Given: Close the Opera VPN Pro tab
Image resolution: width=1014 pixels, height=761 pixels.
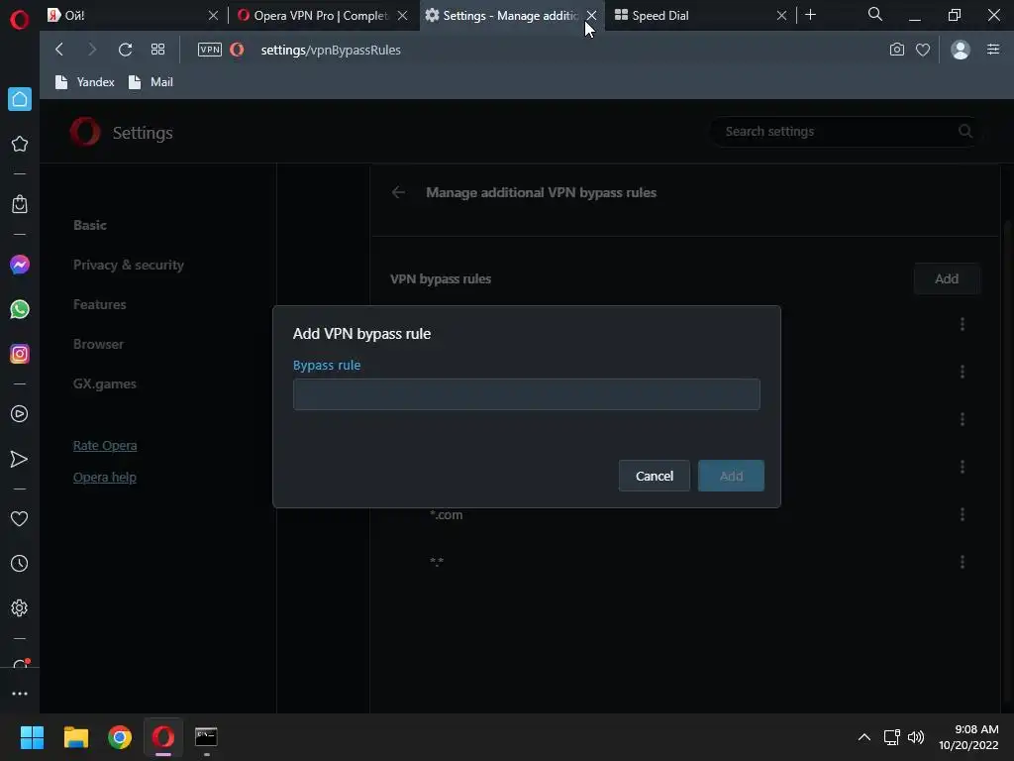Looking at the screenshot, I should point(402,16).
